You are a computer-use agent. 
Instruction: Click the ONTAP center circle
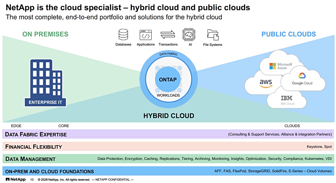168,79
